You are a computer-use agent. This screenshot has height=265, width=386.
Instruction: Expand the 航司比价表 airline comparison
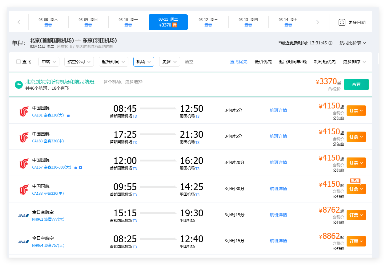(x=353, y=43)
